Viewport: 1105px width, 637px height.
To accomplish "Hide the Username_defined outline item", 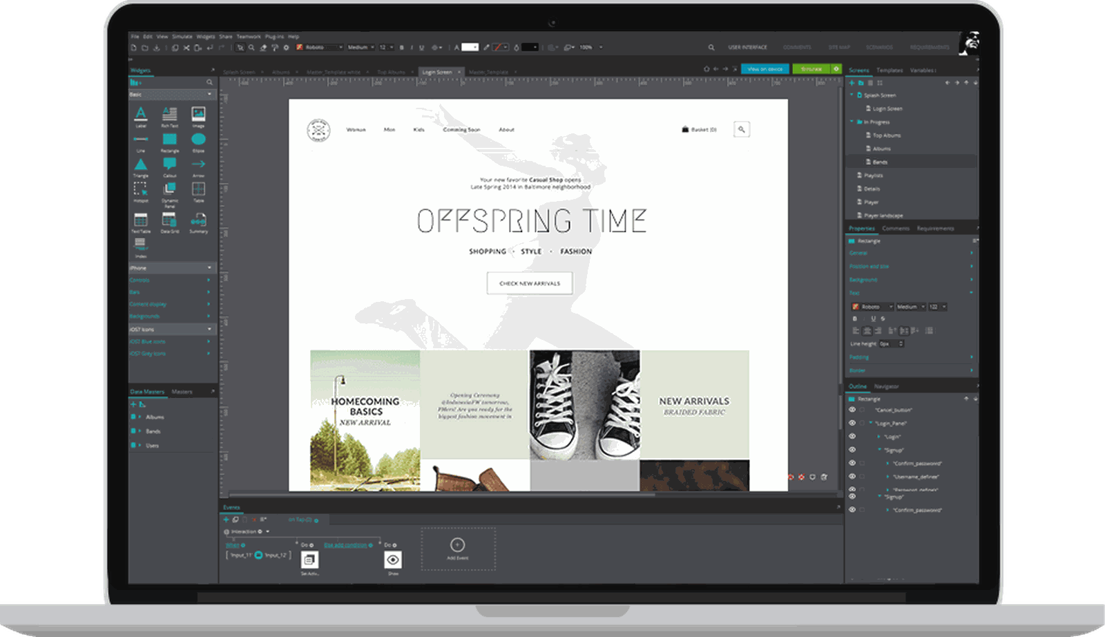I will [x=852, y=476].
